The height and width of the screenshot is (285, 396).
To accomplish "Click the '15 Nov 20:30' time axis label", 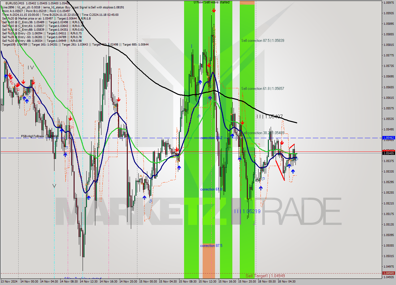I will click(x=247, y=282).
